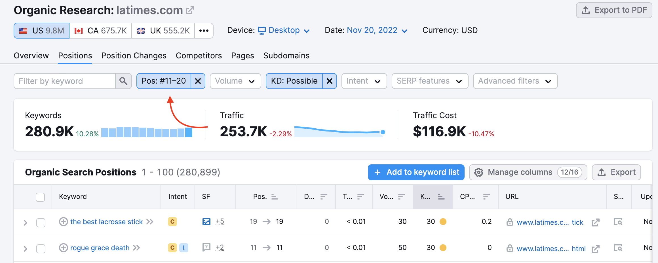The height and width of the screenshot is (263, 658).
Task: Click Informational intent badge in rogue grace row
Action: (x=184, y=248)
